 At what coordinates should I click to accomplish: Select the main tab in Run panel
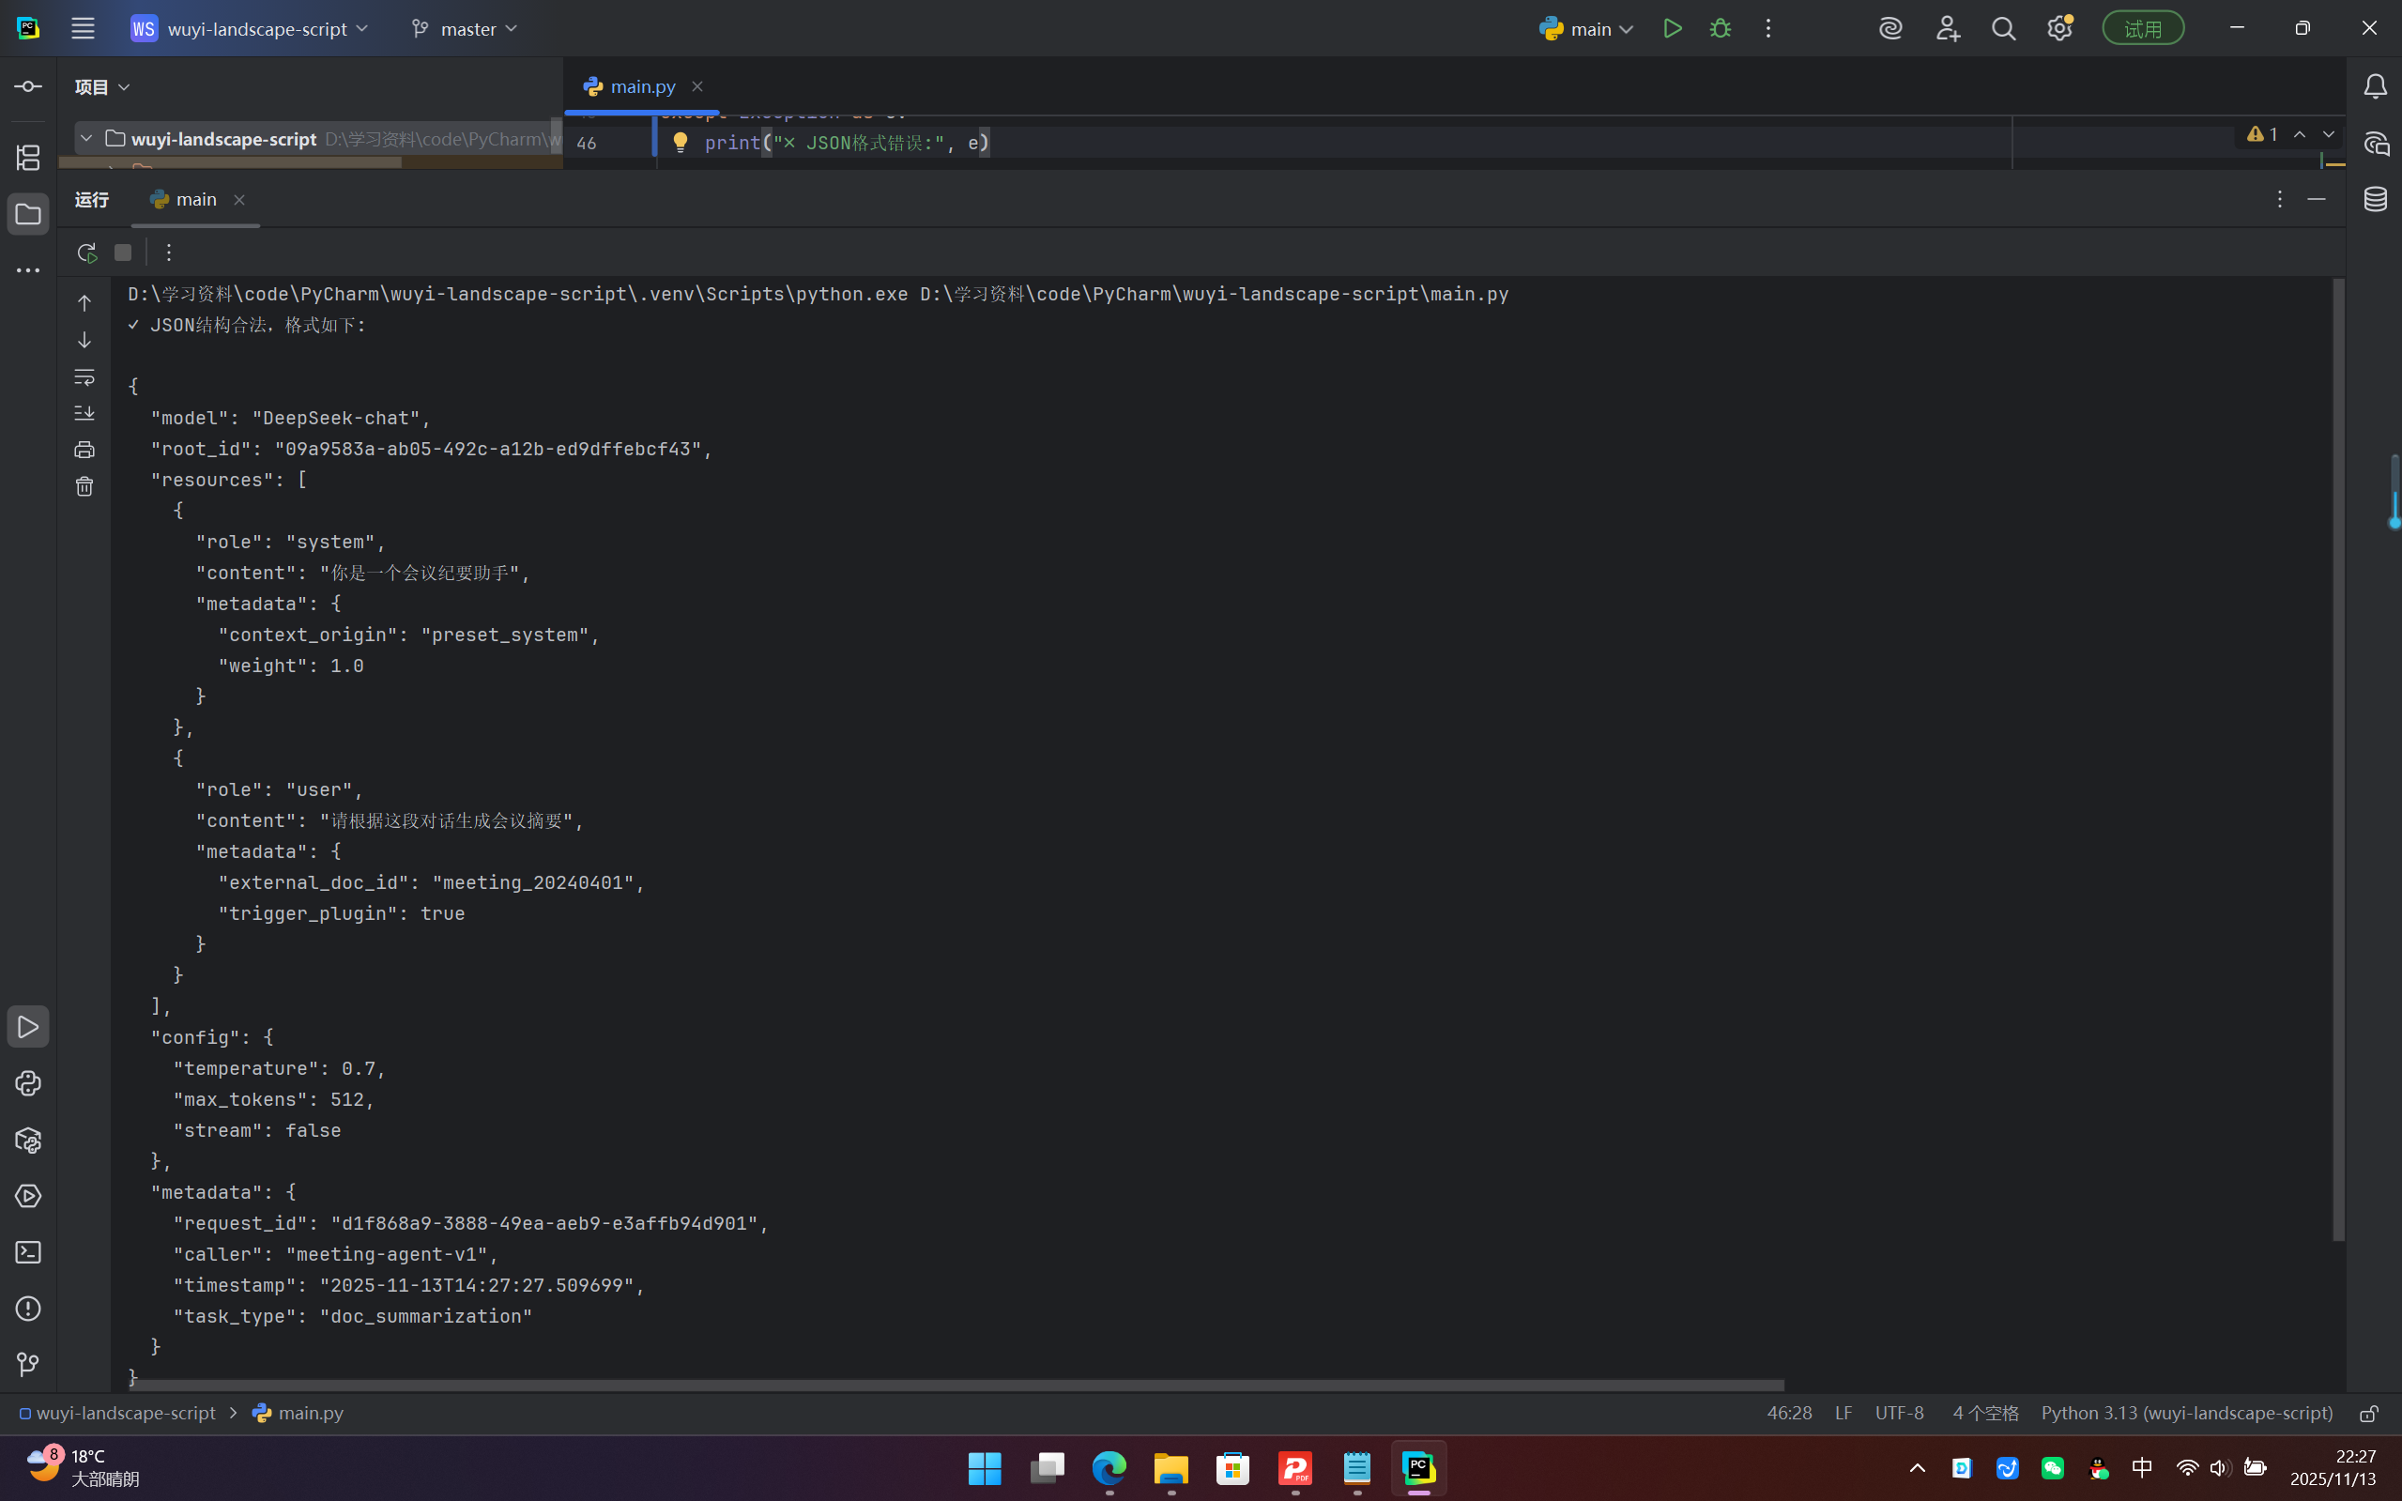195,200
